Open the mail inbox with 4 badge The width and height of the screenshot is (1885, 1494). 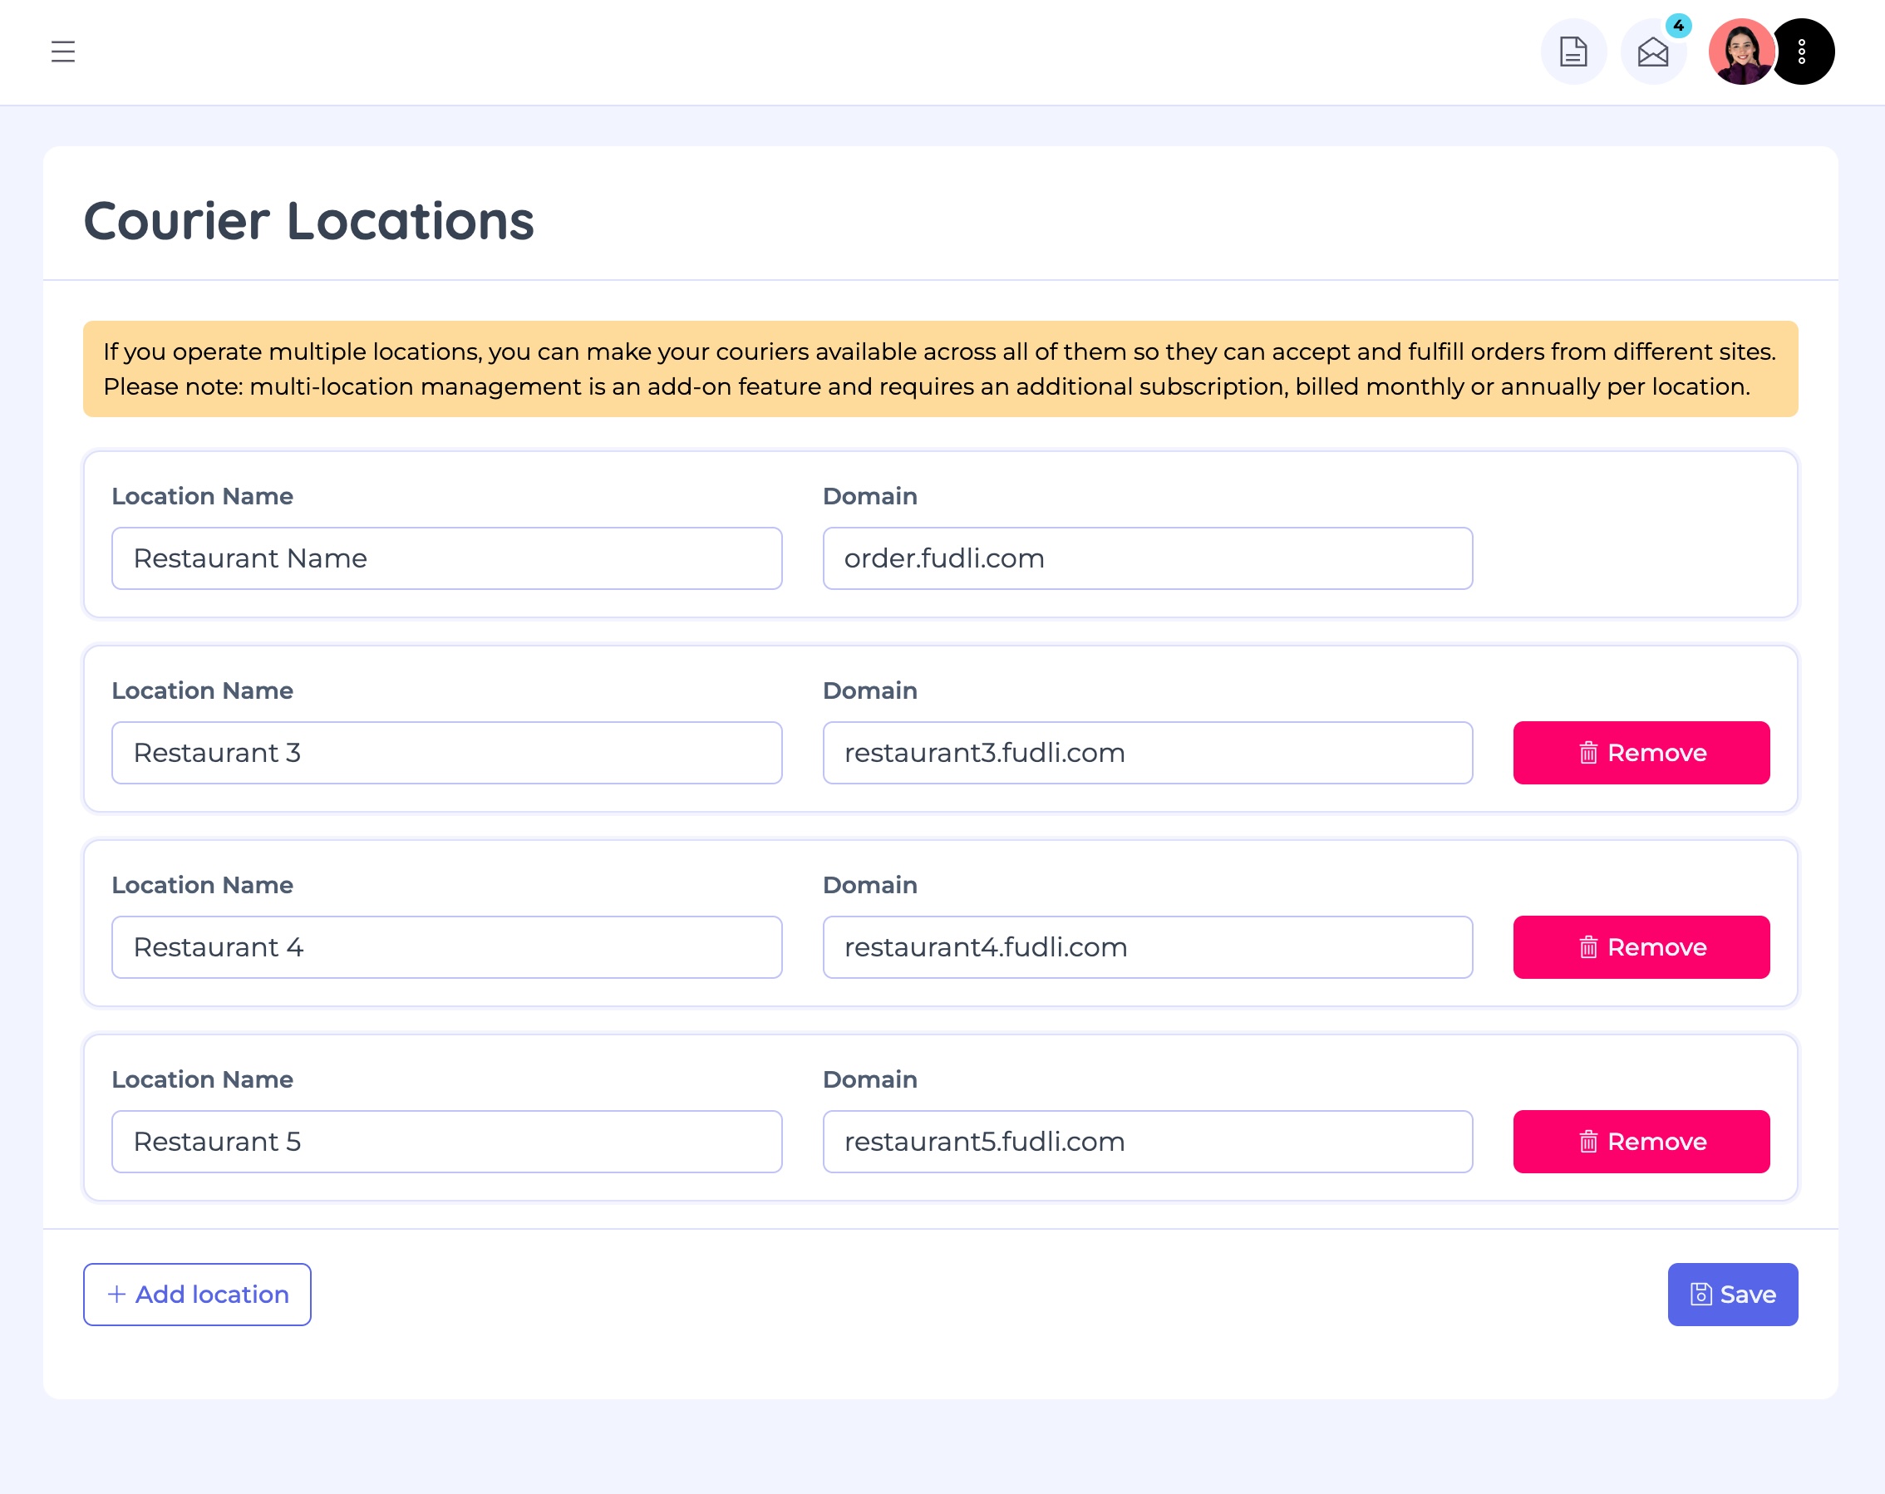pos(1652,52)
